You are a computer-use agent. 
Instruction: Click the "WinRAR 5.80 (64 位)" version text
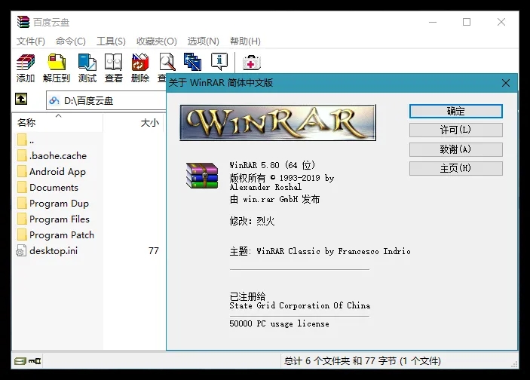[x=272, y=165]
